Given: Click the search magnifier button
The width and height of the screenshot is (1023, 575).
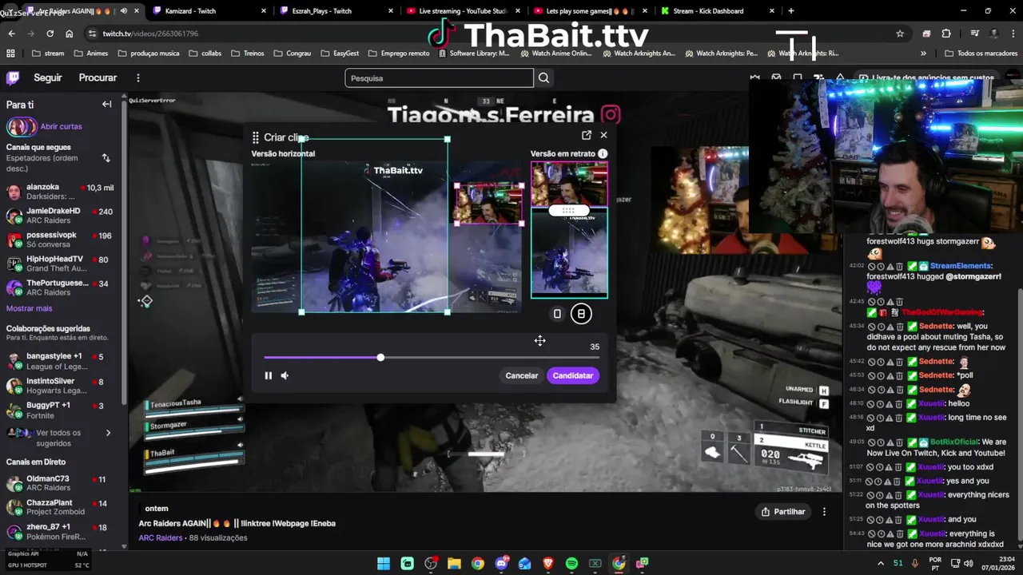Looking at the screenshot, I should pyautogui.click(x=544, y=77).
